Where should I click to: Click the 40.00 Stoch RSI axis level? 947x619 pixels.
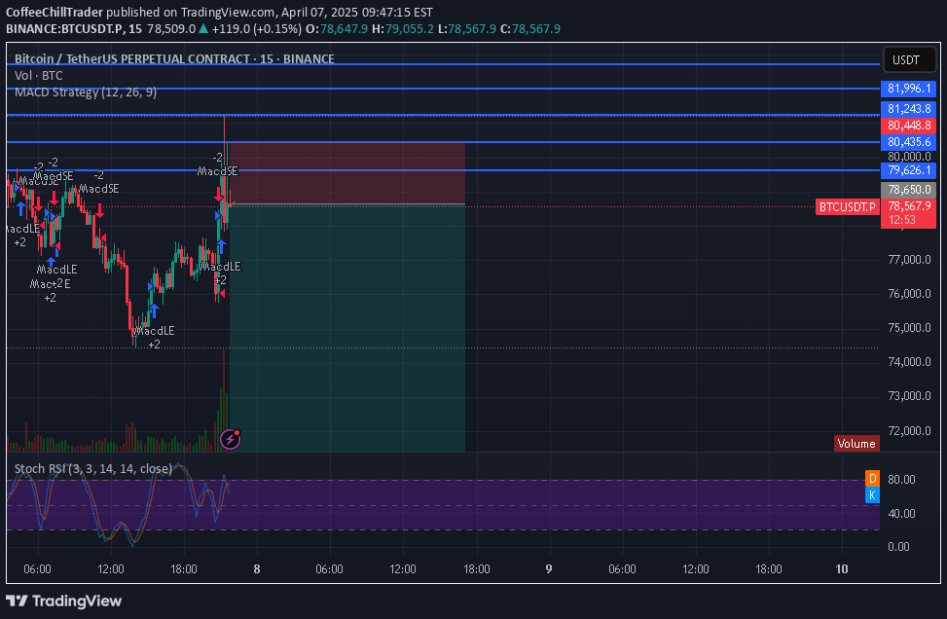tap(901, 513)
